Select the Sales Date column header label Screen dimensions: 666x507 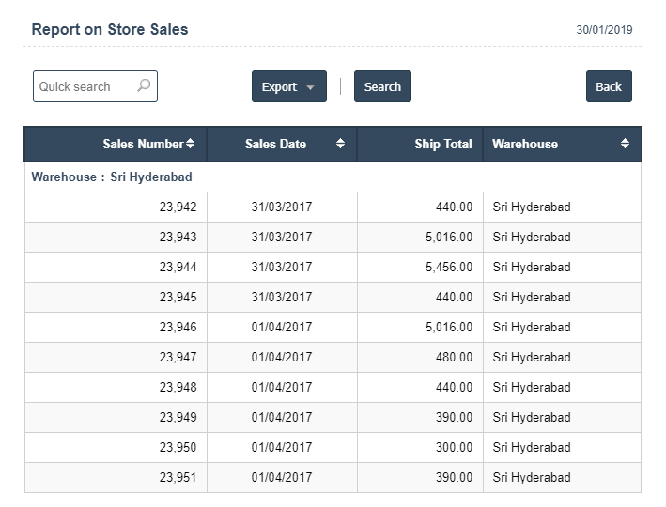275,144
